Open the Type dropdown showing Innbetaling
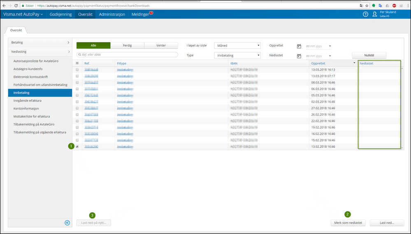Image resolution: width=411 pixels, height=234 pixels. (x=237, y=55)
